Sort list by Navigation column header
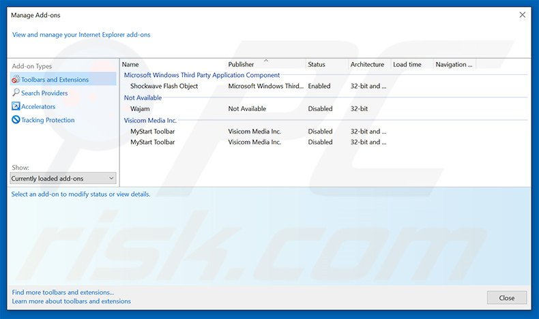Image resolution: width=539 pixels, height=319 pixels. tap(455, 64)
